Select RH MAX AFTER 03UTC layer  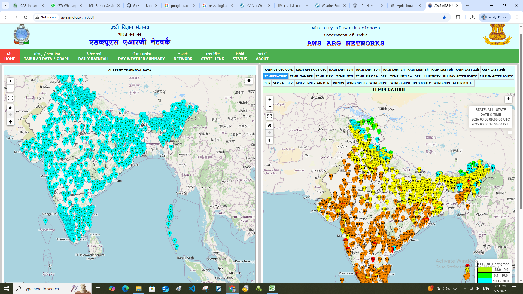[x=460, y=76]
